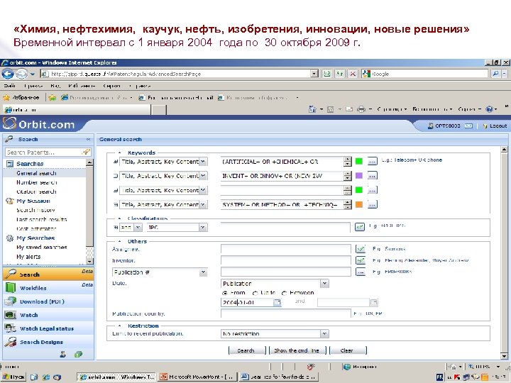Toggle collapse box of third keyword row
The image size is (511, 383).
point(116,190)
